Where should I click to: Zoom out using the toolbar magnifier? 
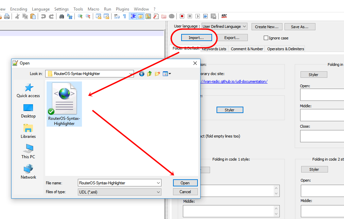(x=88, y=16)
